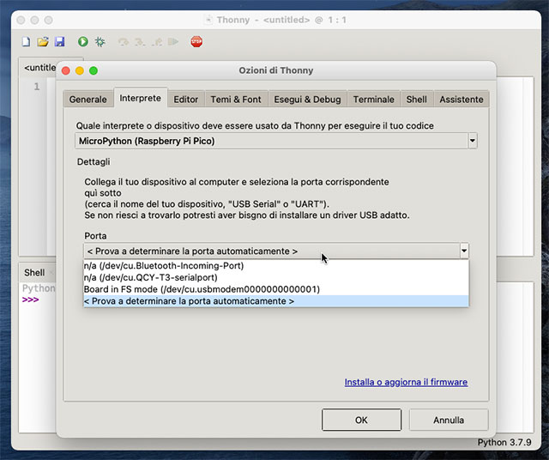Collapse the Porta dropdown via its arrow
The image size is (549, 460).
(464, 251)
